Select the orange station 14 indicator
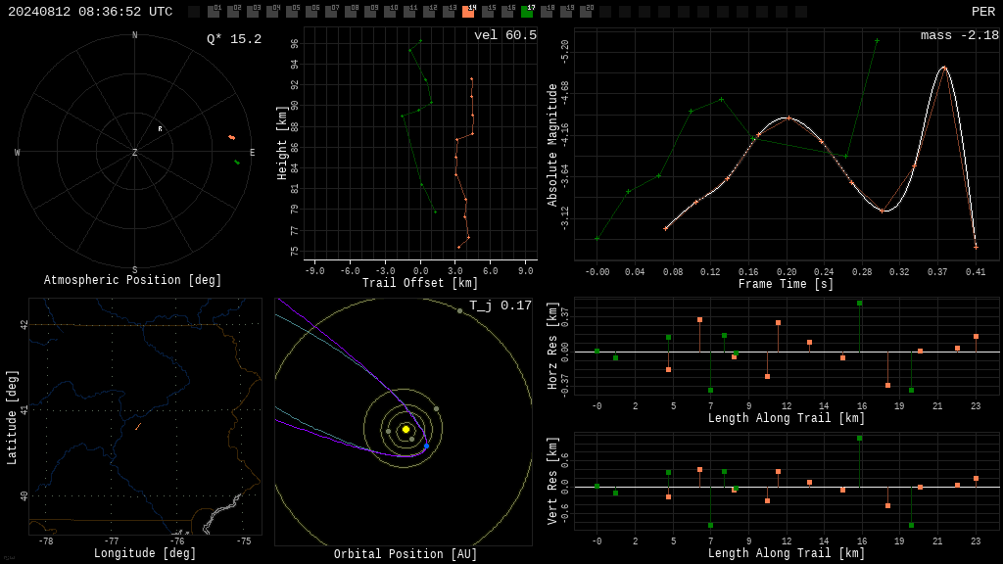Image resolution: width=1003 pixels, height=564 pixels. click(x=468, y=12)
